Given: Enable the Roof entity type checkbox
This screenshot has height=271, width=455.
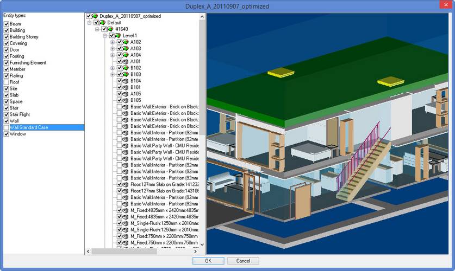Looking at the screenshot, I should click(7, 82).
